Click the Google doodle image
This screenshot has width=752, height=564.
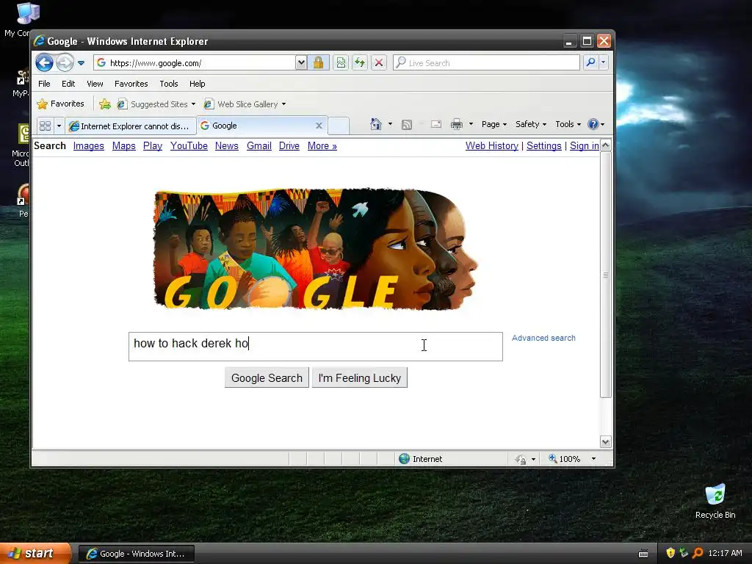point(315,249)
